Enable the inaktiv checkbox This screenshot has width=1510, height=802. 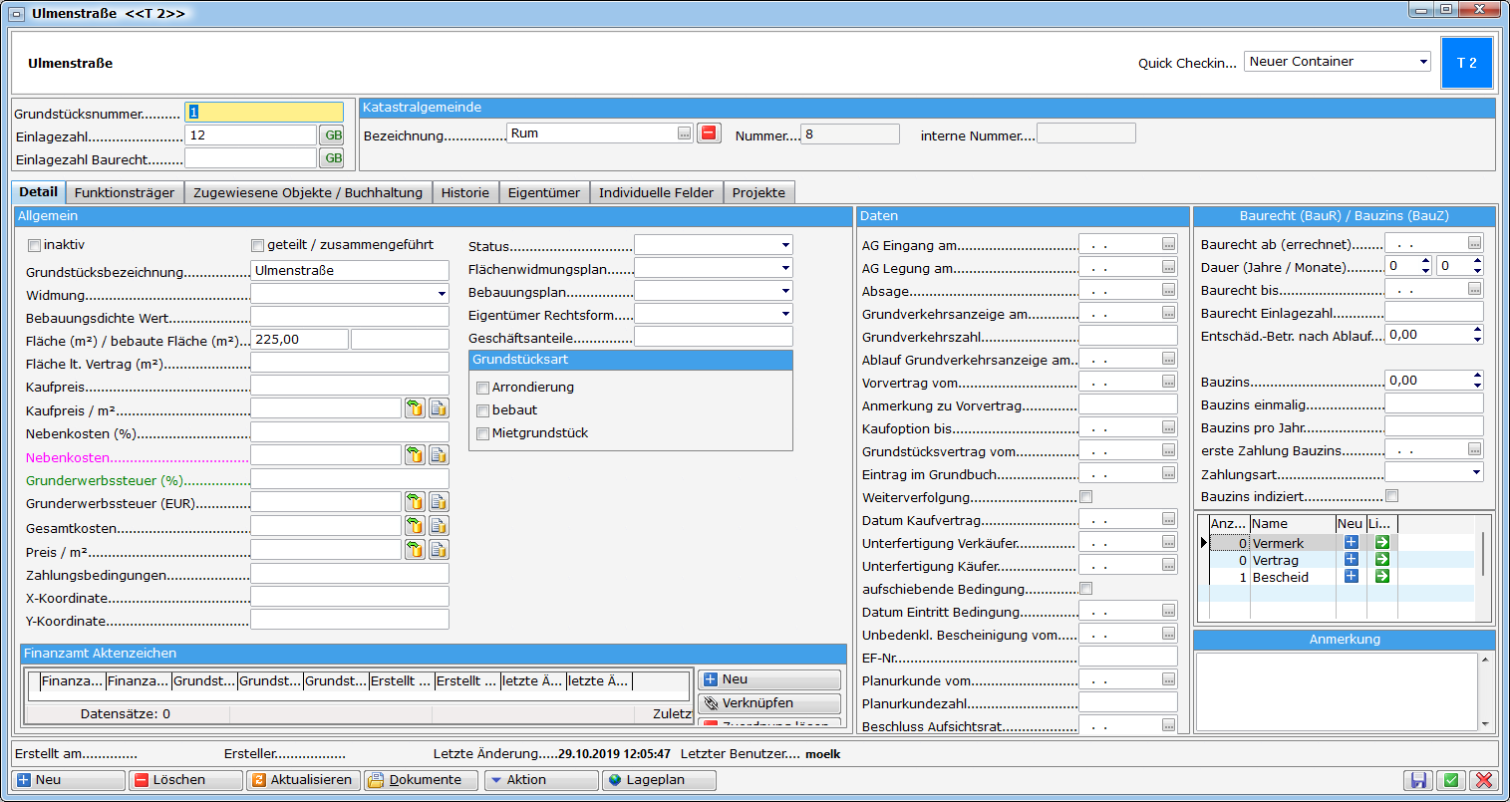point(35,245)
